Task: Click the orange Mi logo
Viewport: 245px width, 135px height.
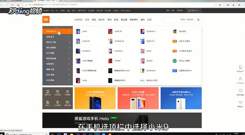Action: (x=46, y=19)
